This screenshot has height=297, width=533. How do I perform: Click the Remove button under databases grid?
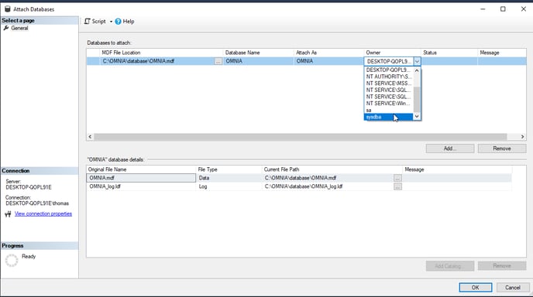[x=502, y=148]
